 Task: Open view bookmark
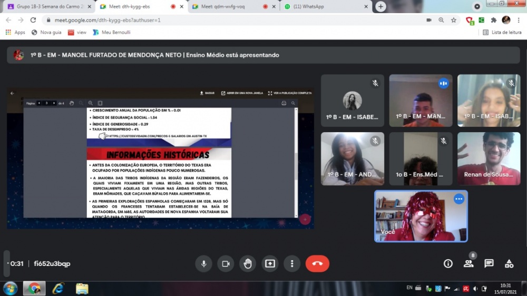(77, 32)
